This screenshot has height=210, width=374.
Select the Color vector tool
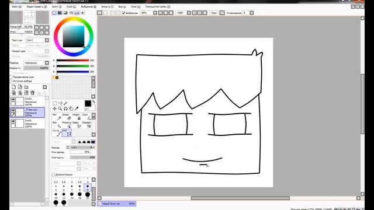click(x=86, y=117)
